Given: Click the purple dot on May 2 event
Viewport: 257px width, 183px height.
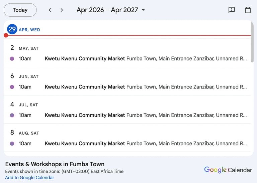Looking at the screenshot, I should [x=12, y=59].
